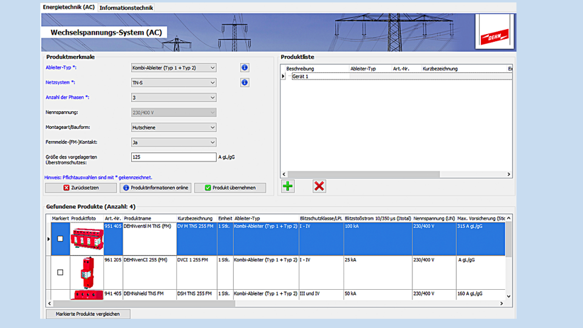Open info for Ableiter-Typ field
The image size is (583, 328).
(x=244, y=67)
